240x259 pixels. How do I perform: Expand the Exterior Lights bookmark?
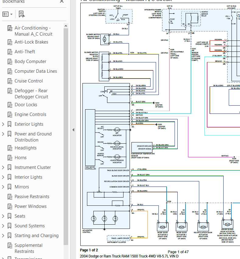coord(3,124)
